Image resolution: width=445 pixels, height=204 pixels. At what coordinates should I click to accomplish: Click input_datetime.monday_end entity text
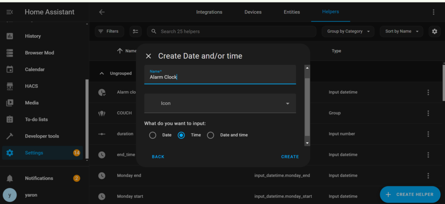click(x=282, y=175)
